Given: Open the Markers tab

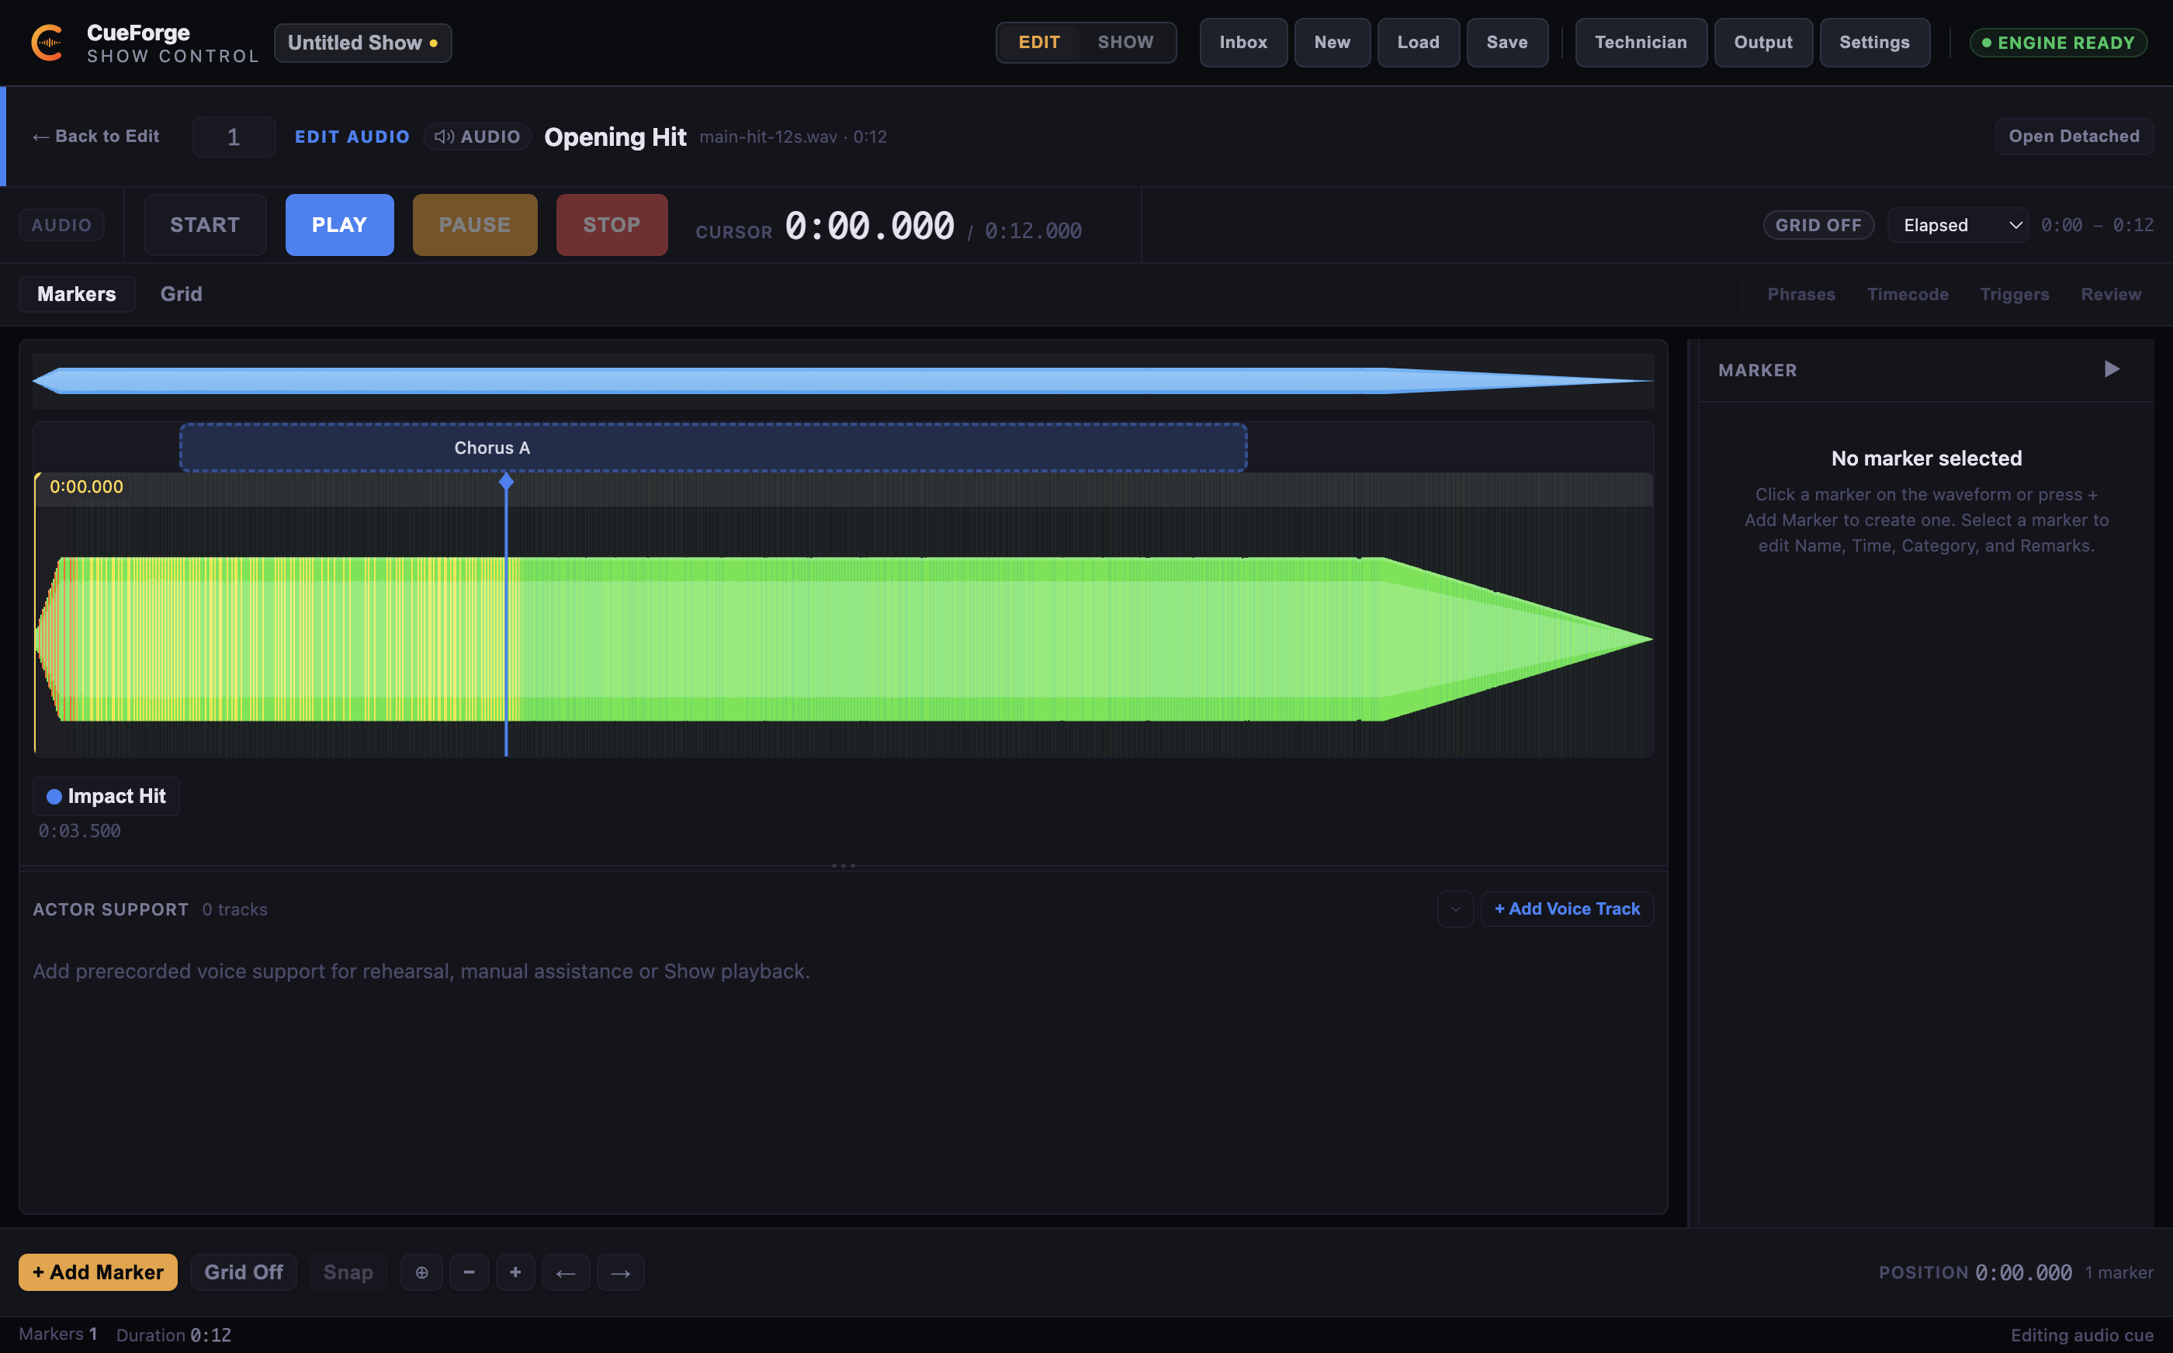Looking at the screenshot, I should 77,293.
